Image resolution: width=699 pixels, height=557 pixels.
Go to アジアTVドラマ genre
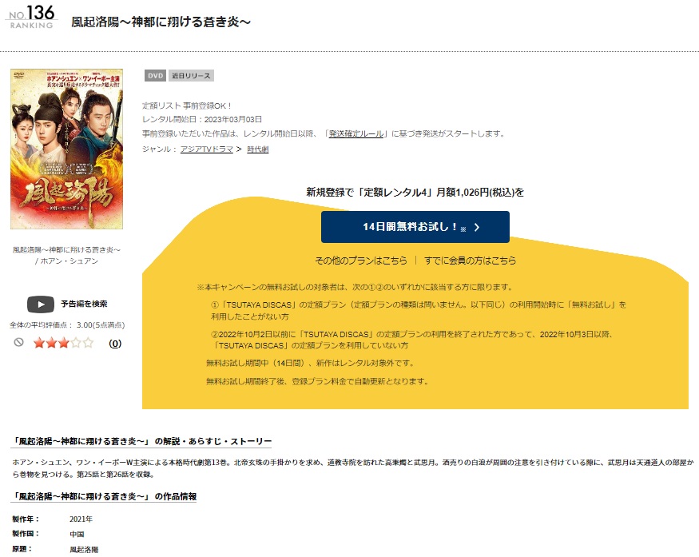pos(206,149)
